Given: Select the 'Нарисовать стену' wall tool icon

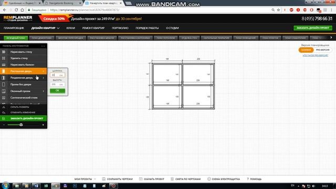Looking at the screenshot, I should (4, 52).
